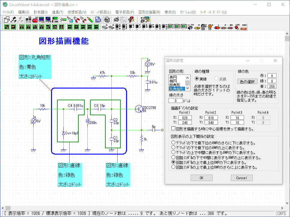Image resolution: width=290 pixels, height=217 pixels.
Task: Click the DIV virtual part icon
Action: [42, 27]
